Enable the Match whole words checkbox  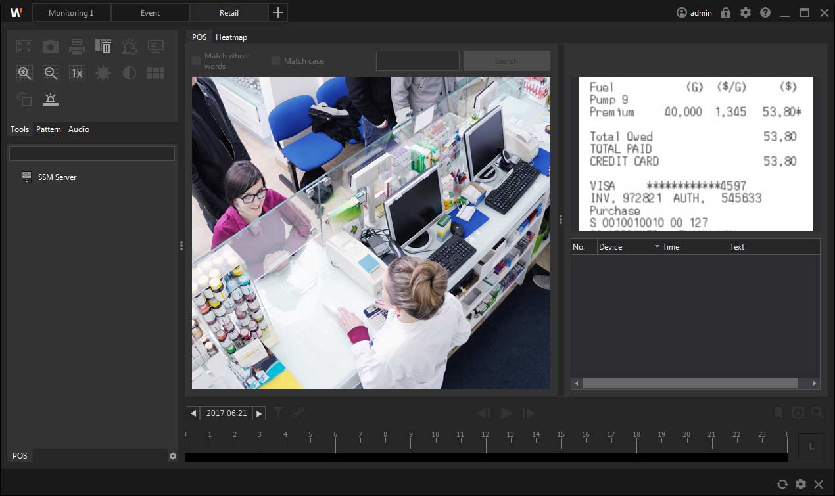(x=196, y=61)
